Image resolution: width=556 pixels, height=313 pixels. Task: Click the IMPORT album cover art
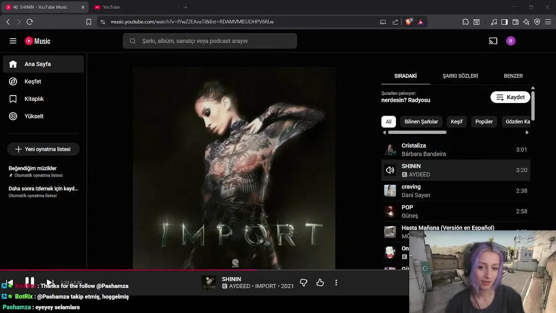coord(234,168)
